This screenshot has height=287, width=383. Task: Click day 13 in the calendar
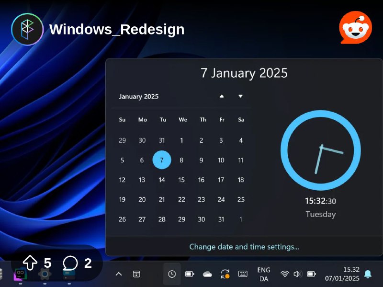pos(142,180)
